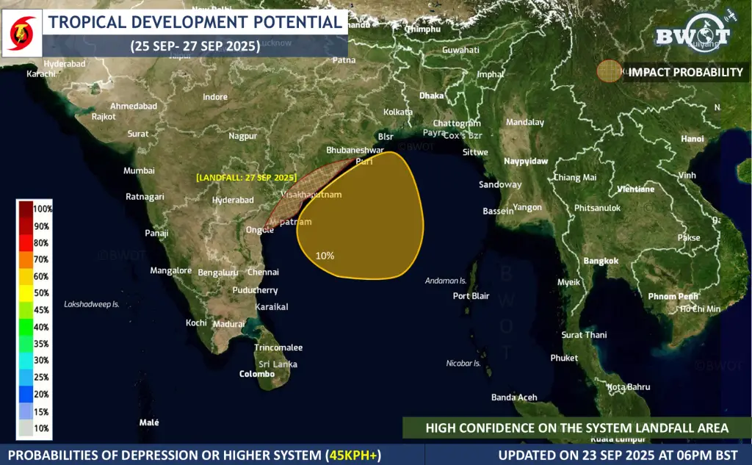Click the hatched Impact Probability legend circle
The image size is (752, 465).
coord(609,71)
